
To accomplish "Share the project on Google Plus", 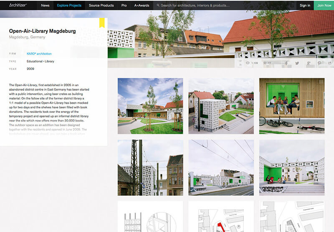I will (309, 63).
